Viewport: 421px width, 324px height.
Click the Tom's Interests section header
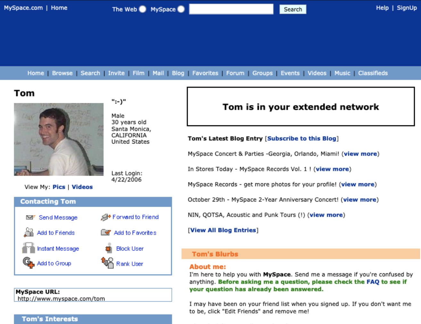(x=93, y=319)
